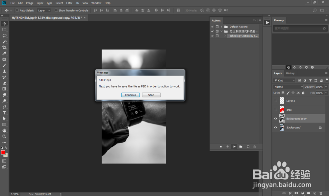
Task: Select the Horizontal Type tool
Action: click(x=4, y=113)
